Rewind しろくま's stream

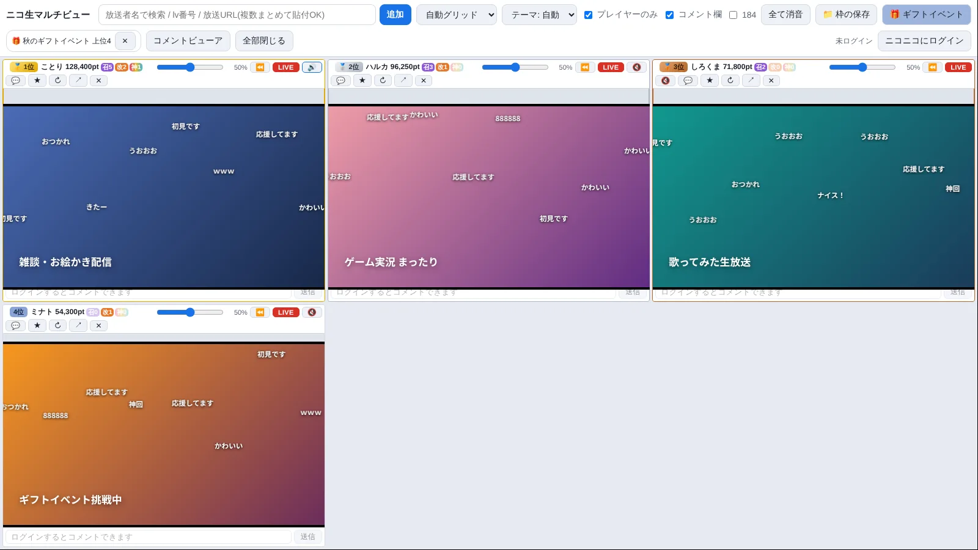933,67
